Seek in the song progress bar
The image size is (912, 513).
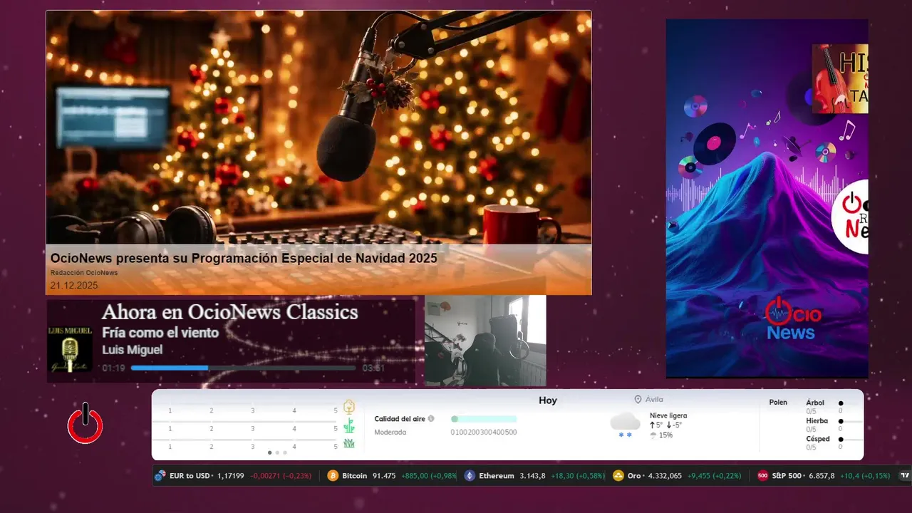(243, 368)
